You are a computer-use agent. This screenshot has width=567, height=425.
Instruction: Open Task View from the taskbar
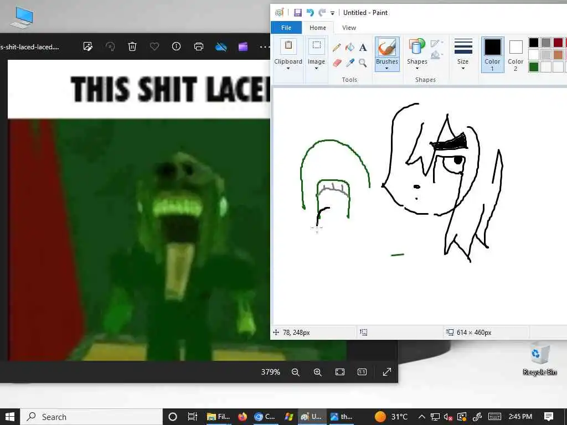pos(192,417)
